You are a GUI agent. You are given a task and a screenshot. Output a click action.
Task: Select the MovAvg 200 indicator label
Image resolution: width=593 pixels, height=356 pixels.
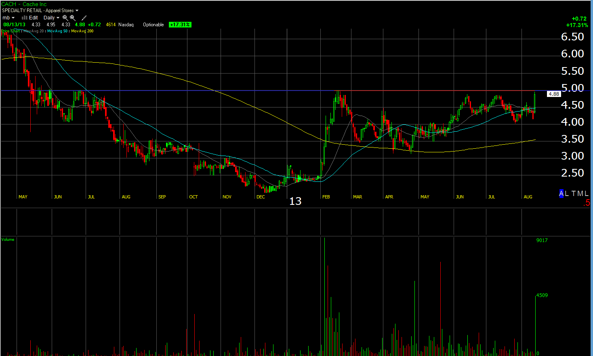coord(82,31)
